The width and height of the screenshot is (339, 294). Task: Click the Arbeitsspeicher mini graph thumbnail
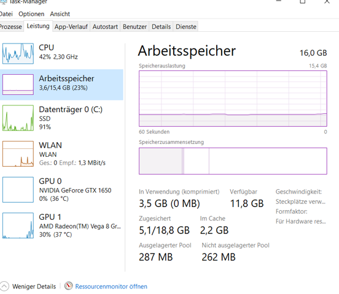click(18, 85)
